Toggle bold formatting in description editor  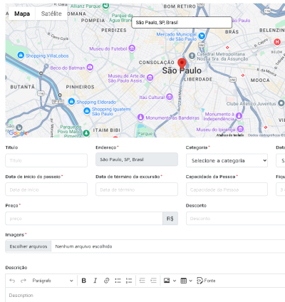point(84,281)
